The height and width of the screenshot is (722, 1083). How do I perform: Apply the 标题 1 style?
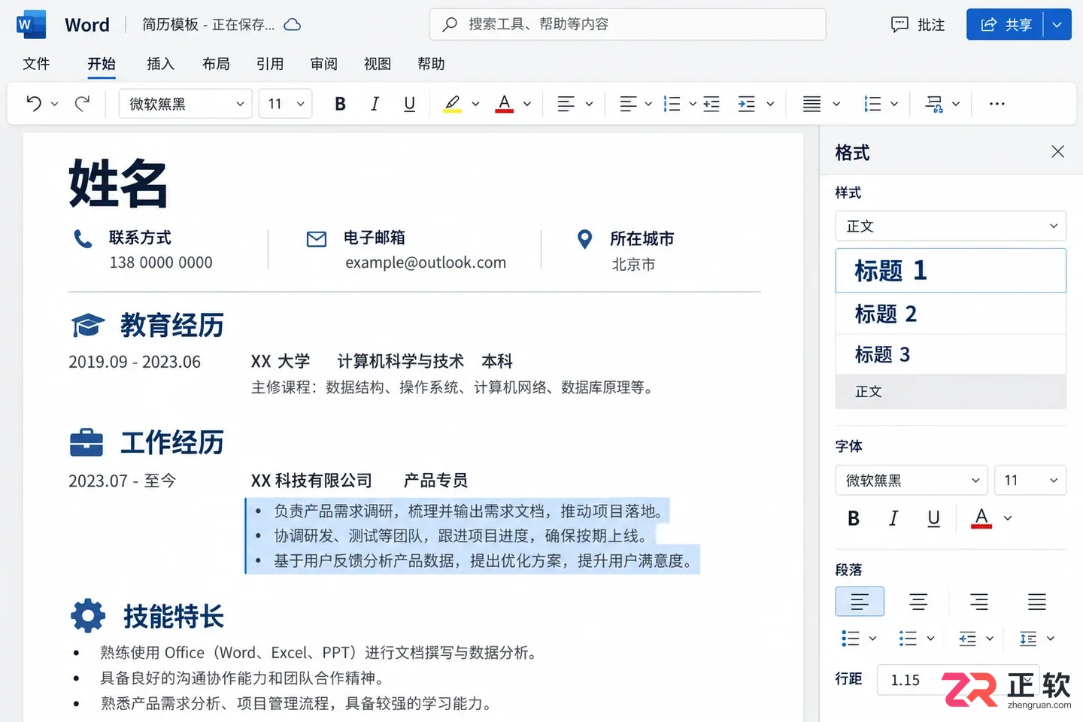tap(951, 271)
